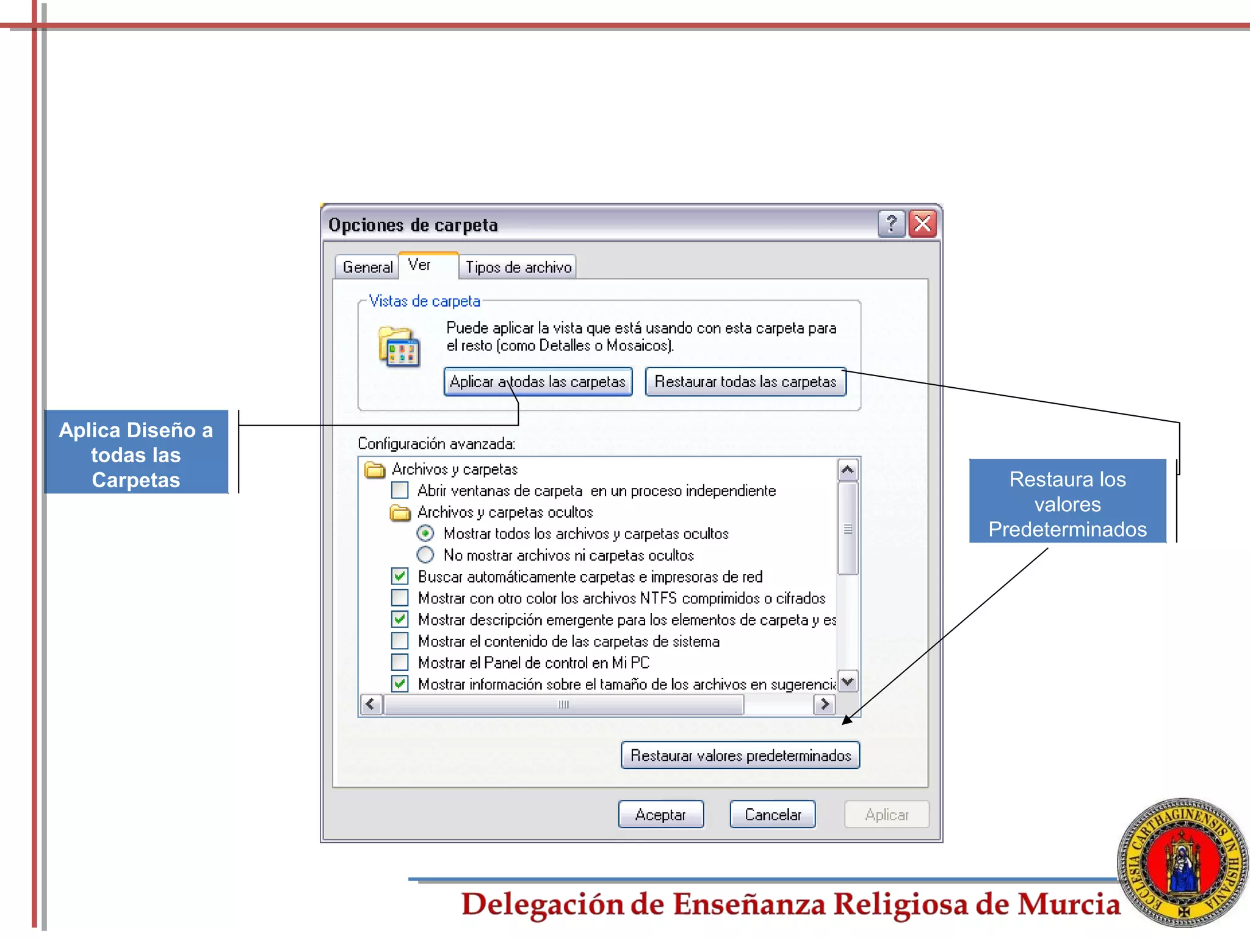The image size is (1250, 938).
Task: Switch to the General tab
Action: click(x=367, y=267)
